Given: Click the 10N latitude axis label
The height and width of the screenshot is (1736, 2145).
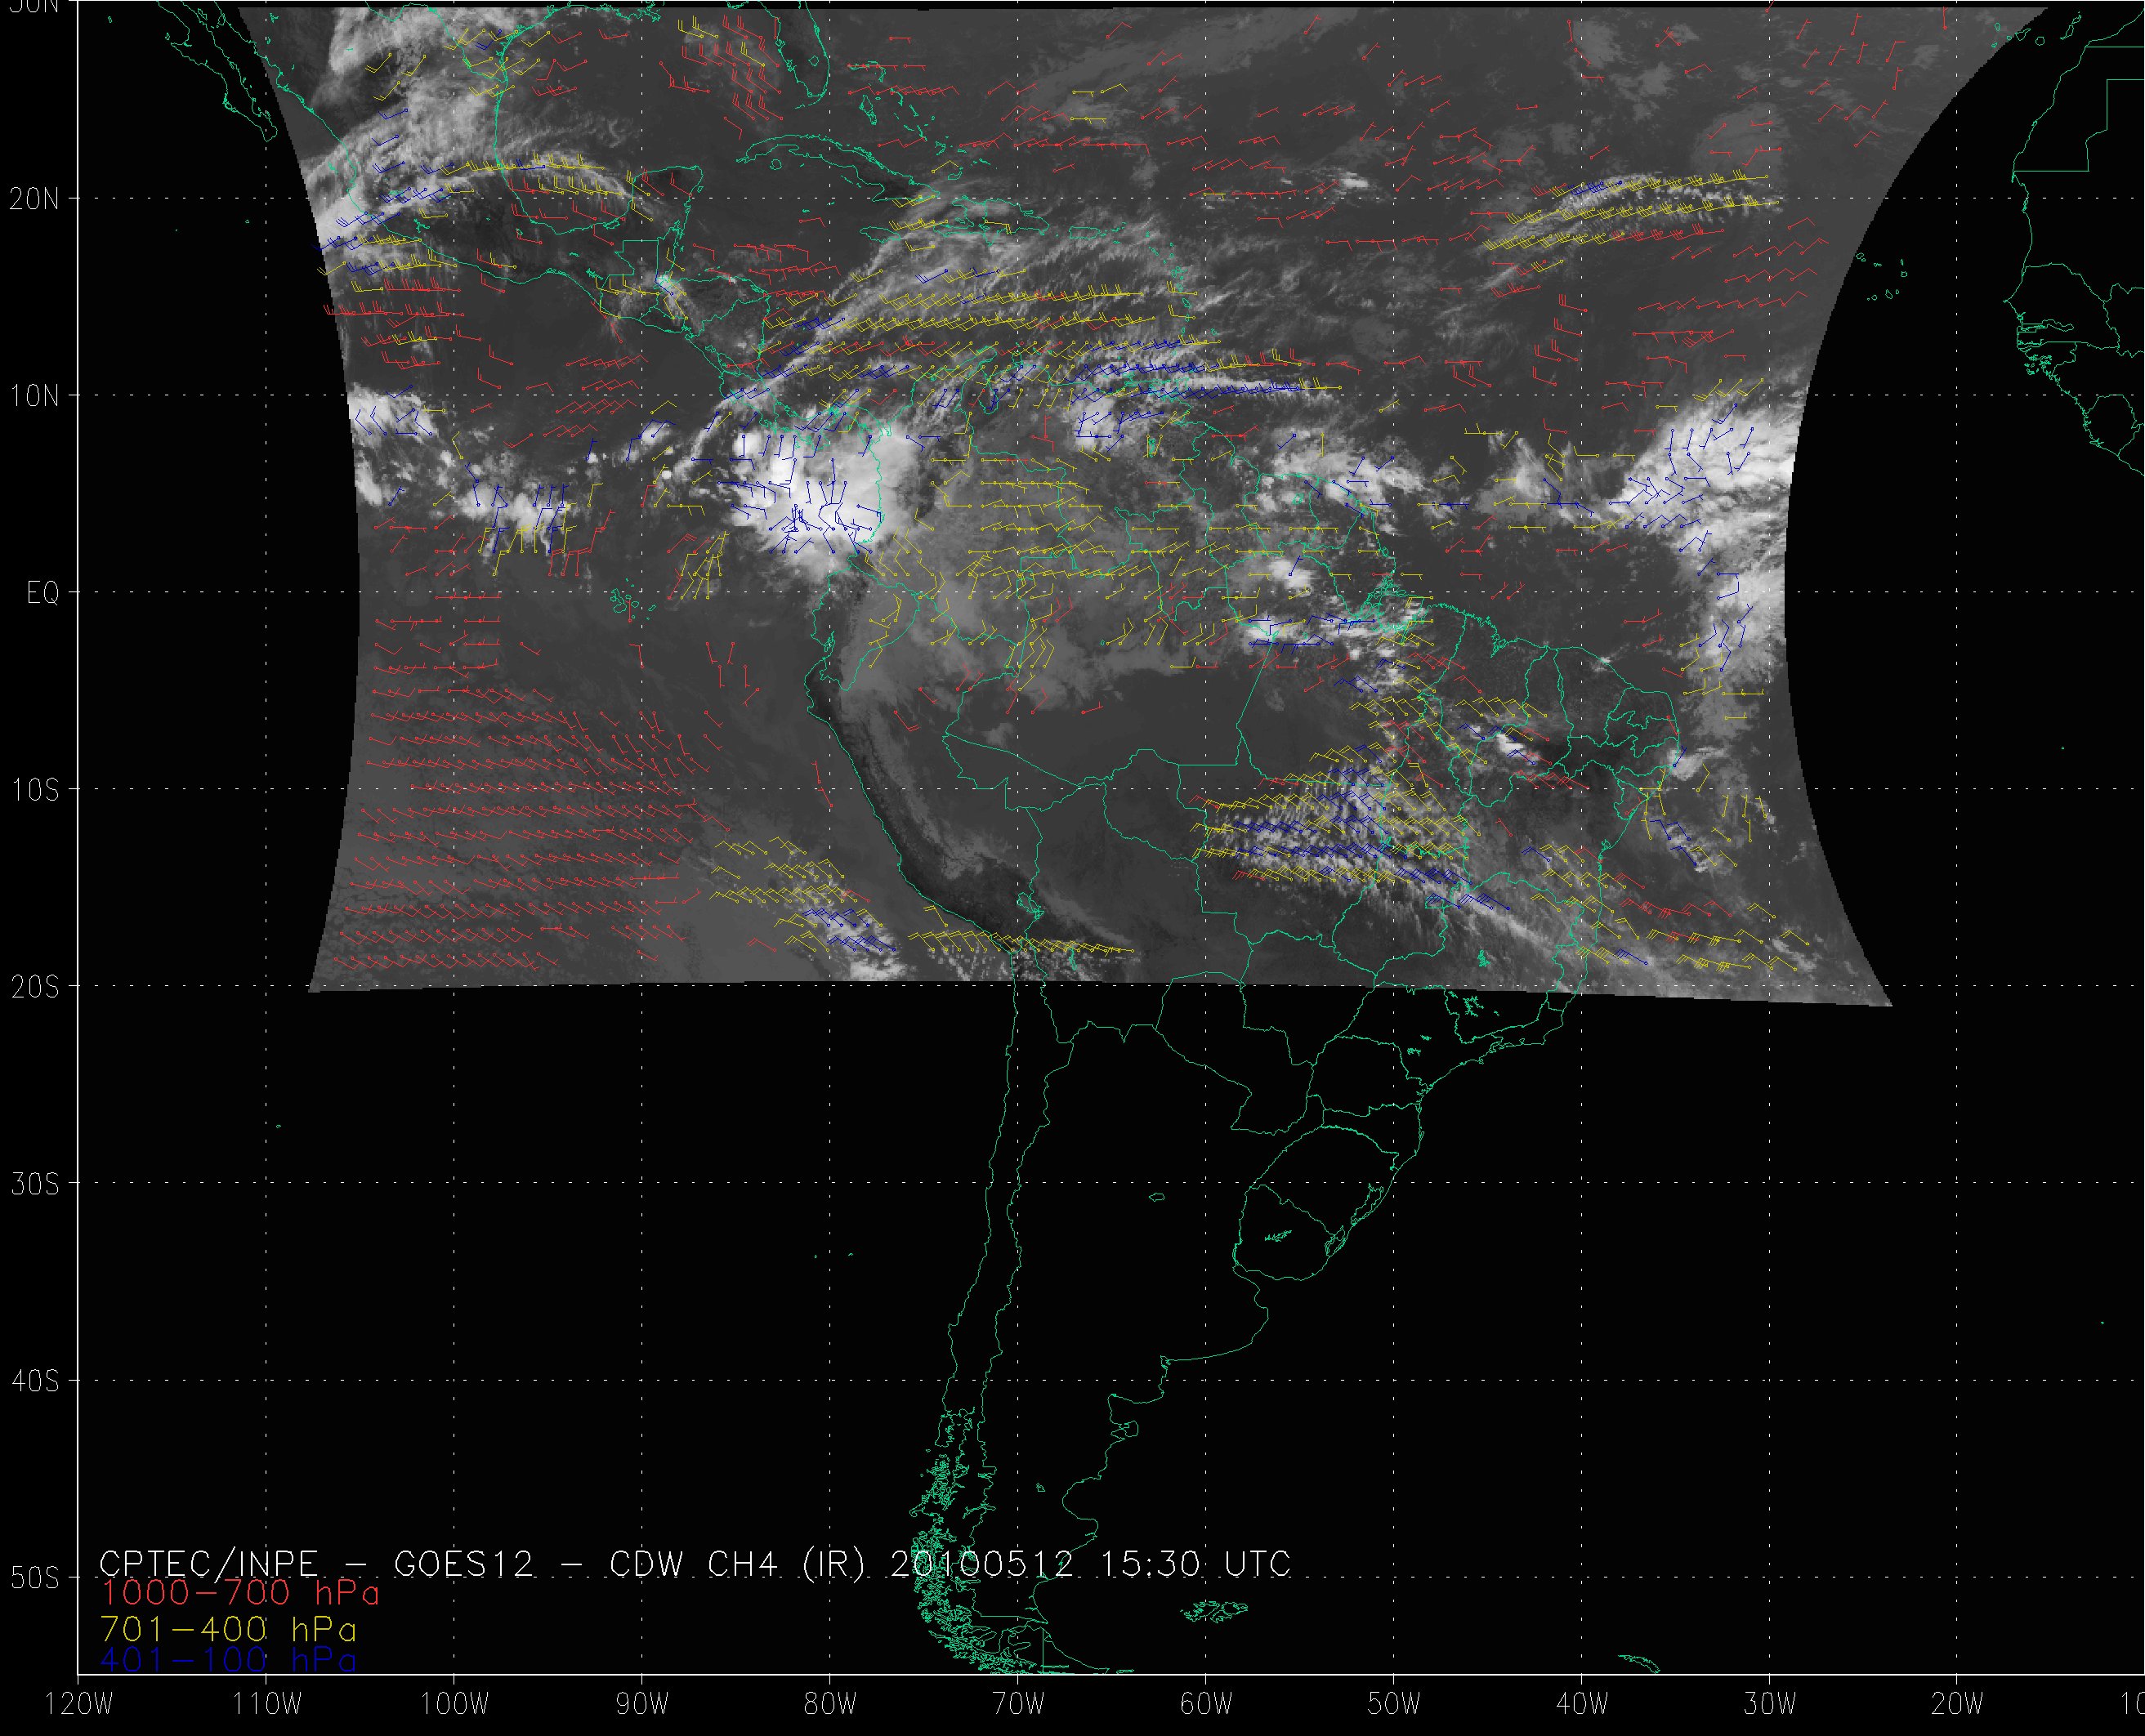Looking at the screenshot, I should click(35, 397).
